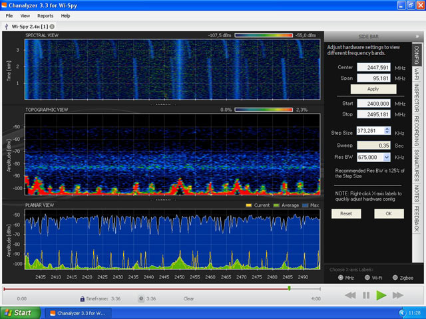Select MHz X-axis labels radio
This screenshot has height=319, width=426.
point(340,278)
